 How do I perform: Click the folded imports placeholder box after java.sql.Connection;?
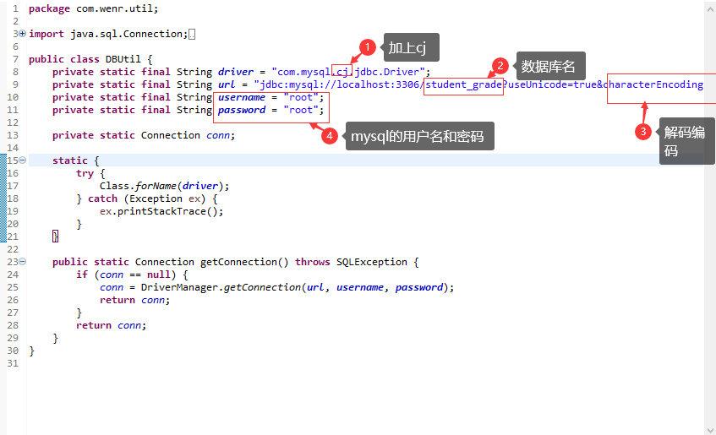[192, 35]
